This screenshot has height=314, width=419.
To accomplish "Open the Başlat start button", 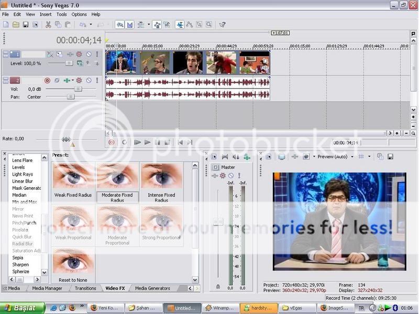I will [23, 308].
